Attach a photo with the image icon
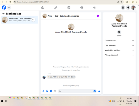139x106 pixels. [x=47, y=91]
